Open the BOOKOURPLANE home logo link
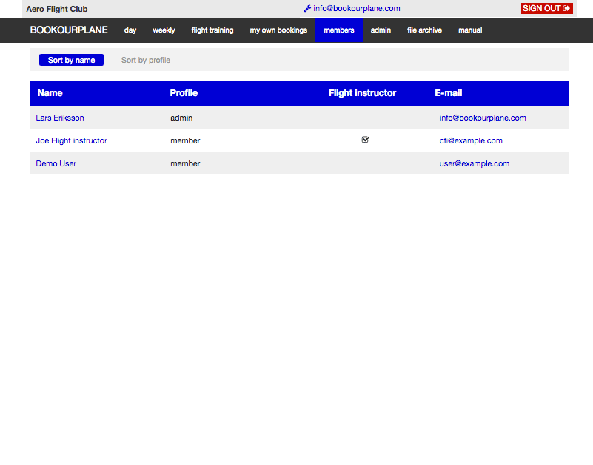 click(x=69, y=30)
